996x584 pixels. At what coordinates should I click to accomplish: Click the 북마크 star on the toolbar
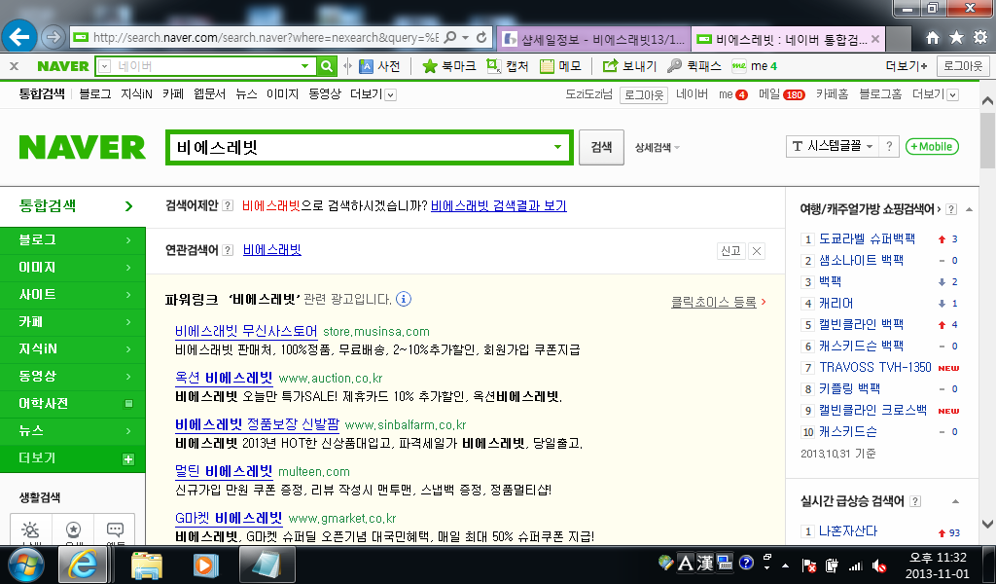tap(449, 66)
